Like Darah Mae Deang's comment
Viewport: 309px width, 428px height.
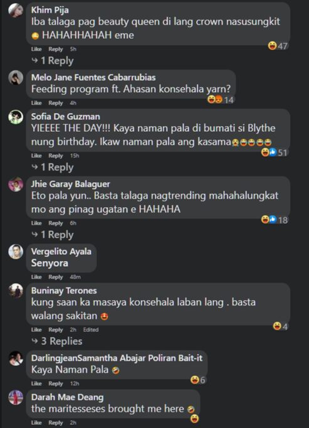[36, 422]
